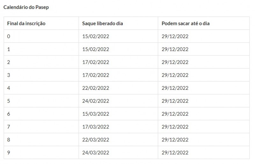Select the 22/03/2022 release date cell
Screen dimensions: 255x164
[x=118, y=139]
